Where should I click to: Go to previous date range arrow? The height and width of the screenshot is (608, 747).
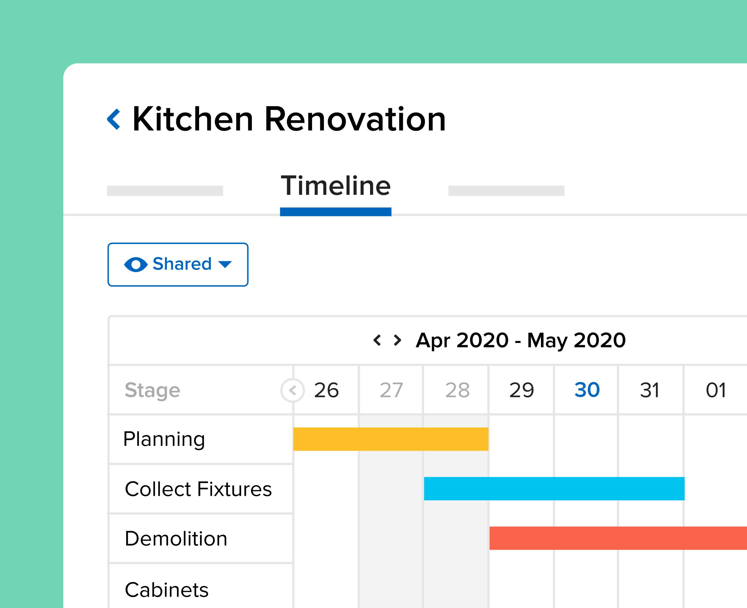click(x=377, y=340)
